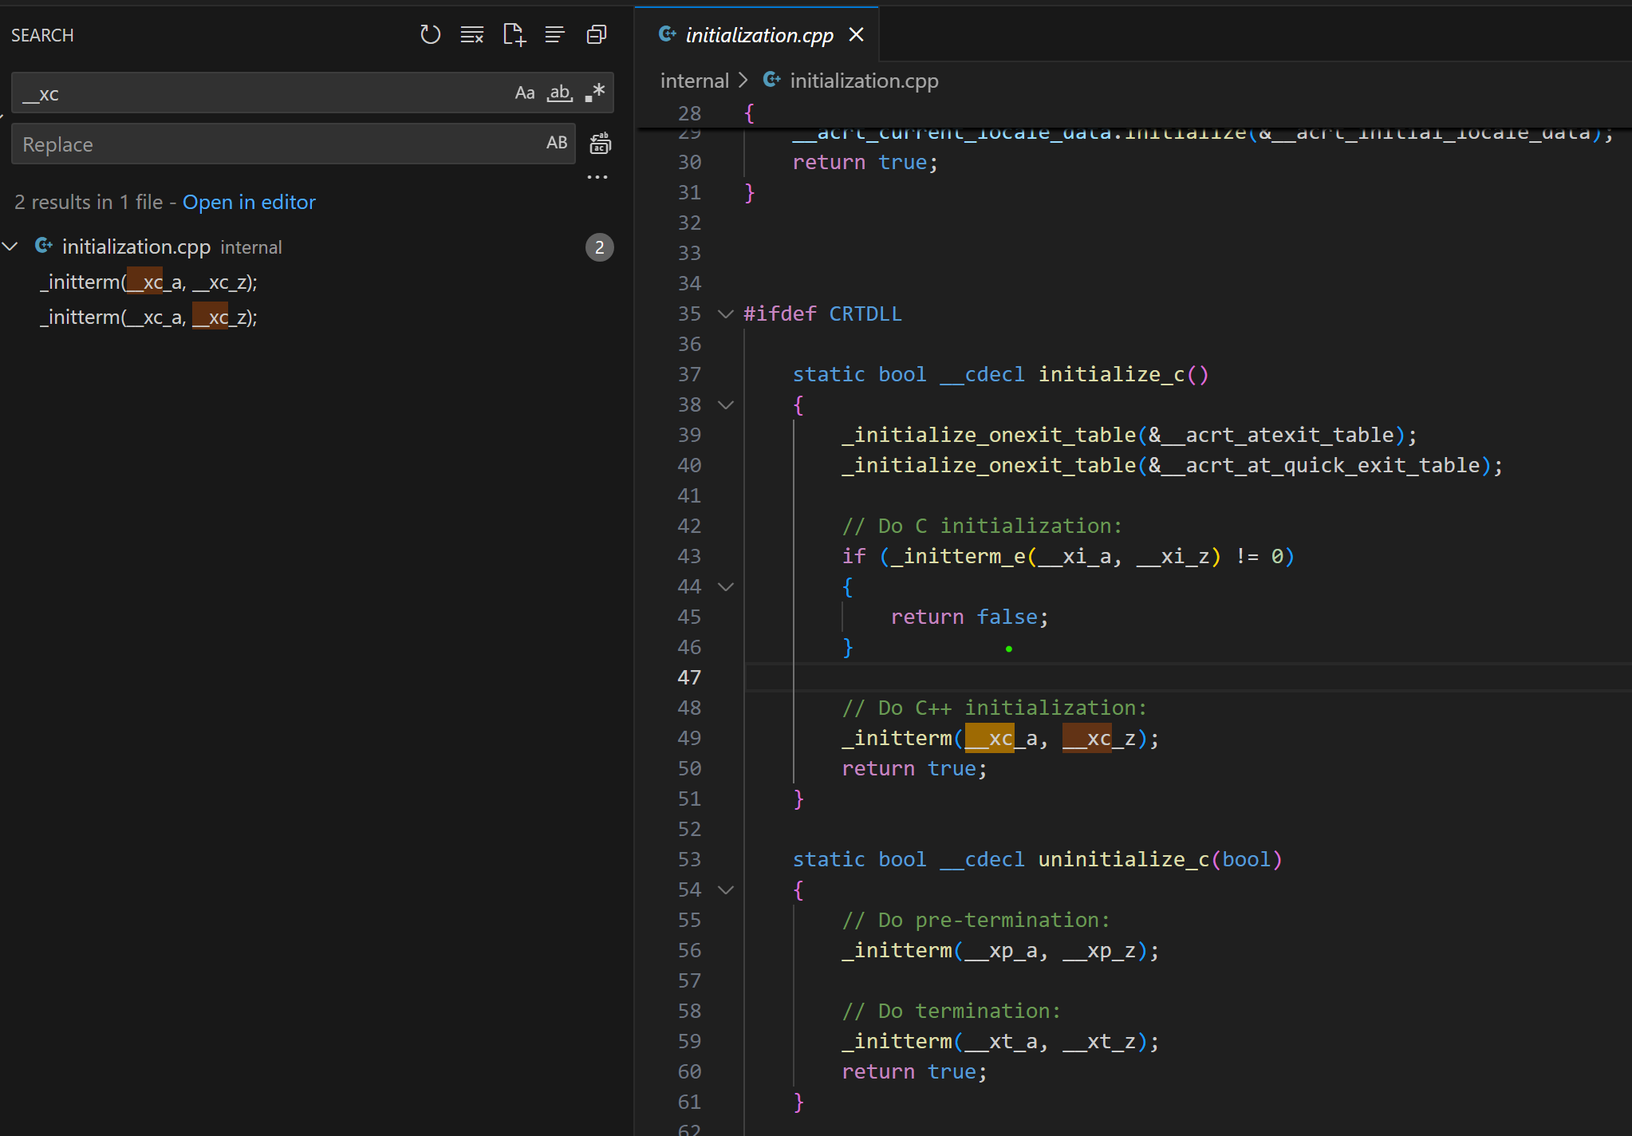1632x1136 pixels.
Task: Click C++ file icon in results tree
Action: point(44,246)
